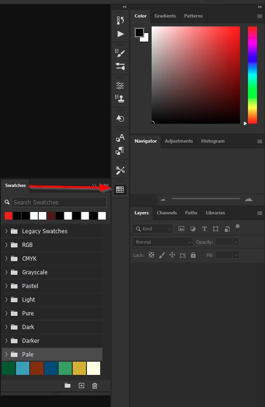Switch to the Paths tab
The image size is (265, 407).
point(191,212)
